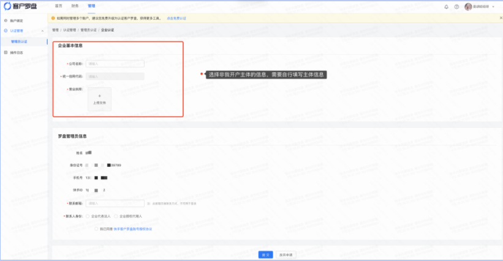Focus the 统一信用代码 input field
This screenshot has height=261, width=503.
[115, 76]
